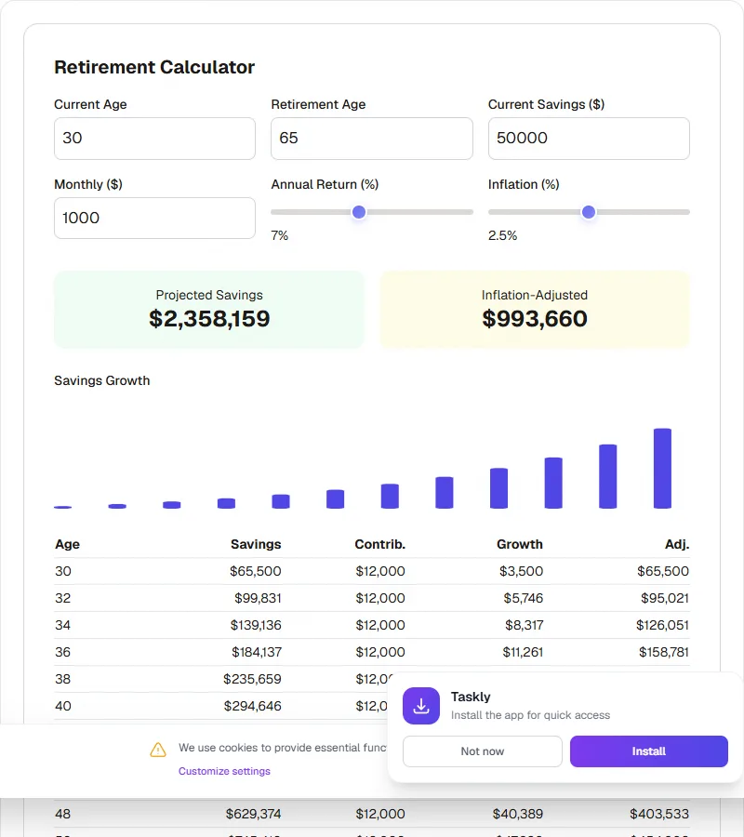
Task: Focus the Monthly contribution input field
Action: pos(154,218)
